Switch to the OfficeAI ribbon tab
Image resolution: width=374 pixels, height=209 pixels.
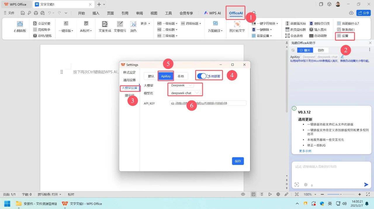(x=236, y=13)
